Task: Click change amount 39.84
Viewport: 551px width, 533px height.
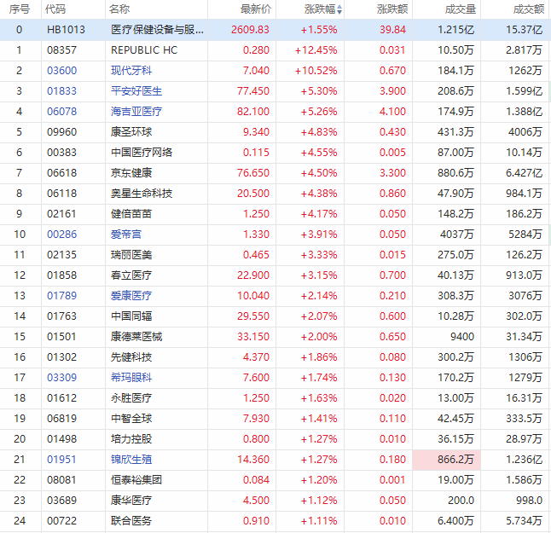Action: pos(393,30)
